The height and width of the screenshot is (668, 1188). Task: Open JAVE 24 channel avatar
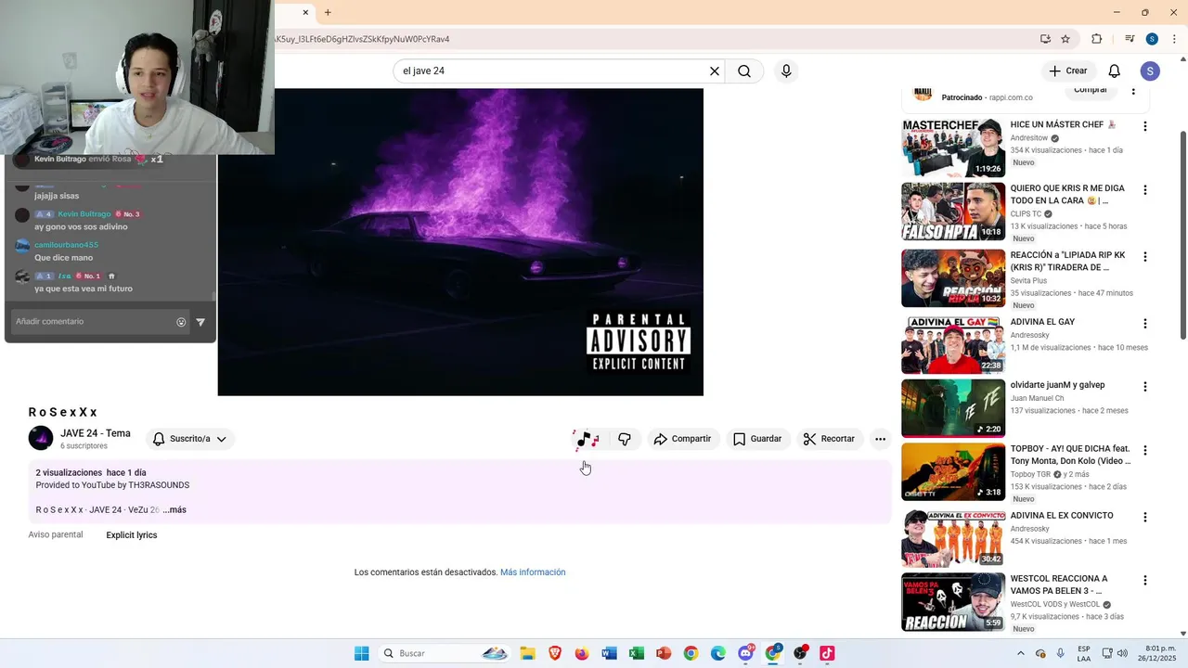(x=41, y=438)
